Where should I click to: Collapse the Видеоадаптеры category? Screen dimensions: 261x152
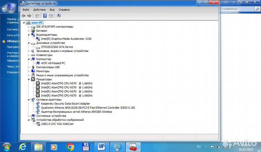pyautogui.click(x=29, y=35)
